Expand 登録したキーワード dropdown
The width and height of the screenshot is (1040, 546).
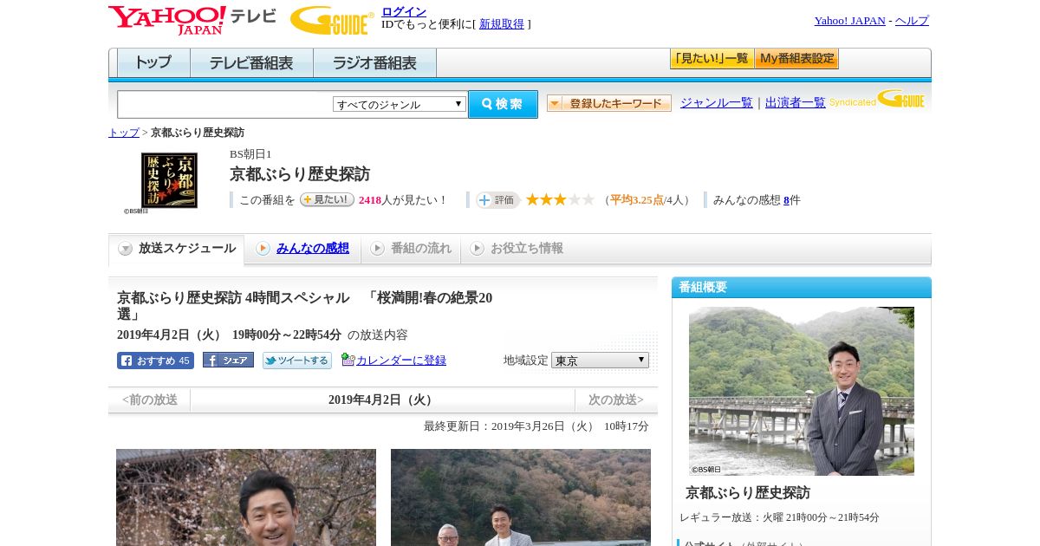tap(609, 103)
